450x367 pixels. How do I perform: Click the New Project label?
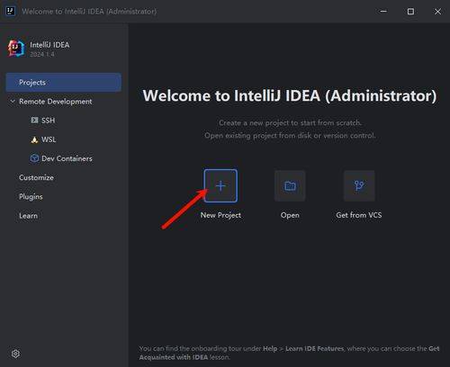click(x=220, y=215)
